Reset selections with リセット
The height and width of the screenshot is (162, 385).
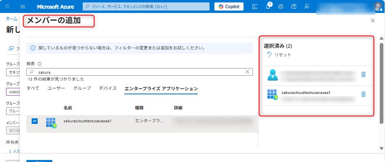279,55
